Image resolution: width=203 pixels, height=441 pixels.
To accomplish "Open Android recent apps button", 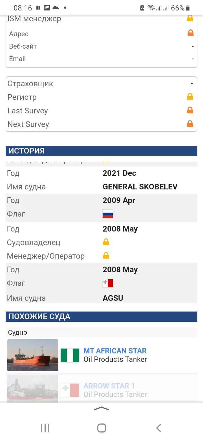I will point(45,428).
